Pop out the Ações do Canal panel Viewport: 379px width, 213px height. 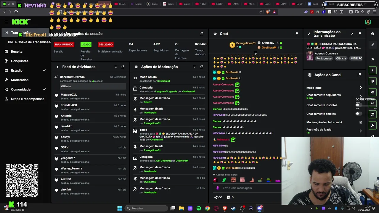point(359,75)
